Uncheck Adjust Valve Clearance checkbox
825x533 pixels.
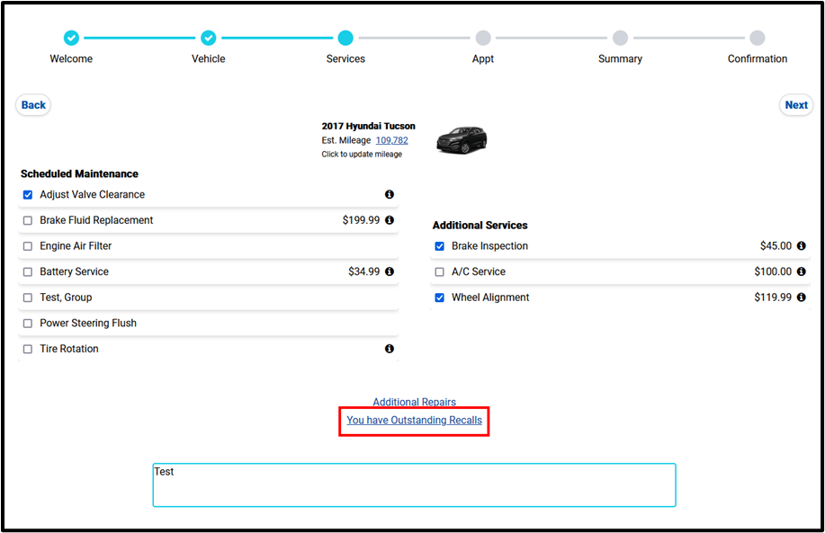28,195
